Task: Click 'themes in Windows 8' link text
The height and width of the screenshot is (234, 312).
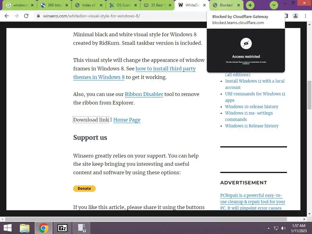Action: click(x=99, y=77)
